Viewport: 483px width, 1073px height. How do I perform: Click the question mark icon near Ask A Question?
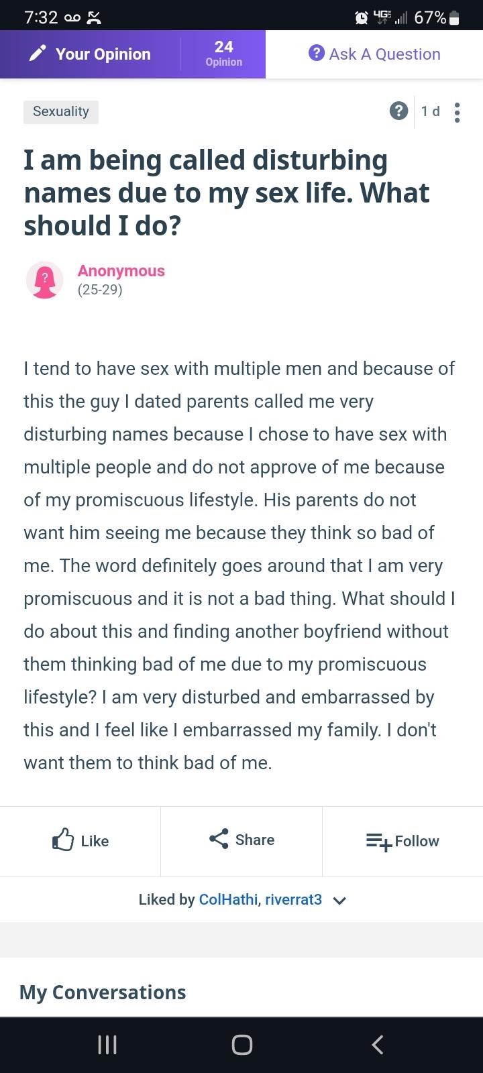coord(317,54)
